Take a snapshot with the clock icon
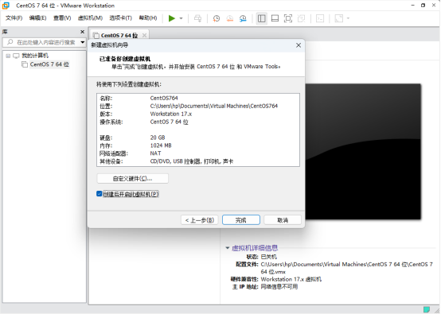The height and width of the screenshot is (314, 441). 217,18
